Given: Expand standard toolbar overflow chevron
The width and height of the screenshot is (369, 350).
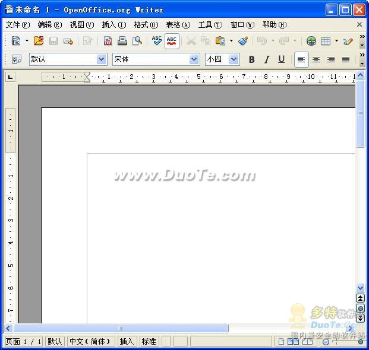Looking at the screenshot, I should tap(362, 37).
